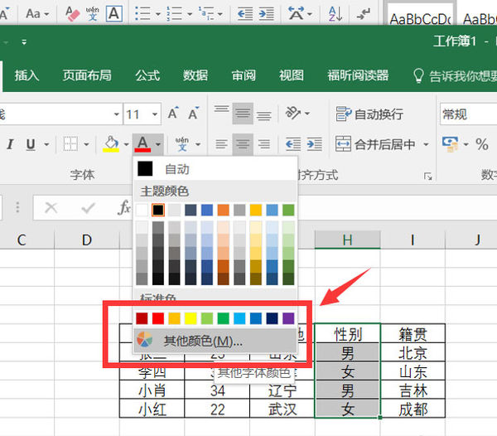Click the formula bar fx insert function icon
Image resolution: width=497 pixels, height=436 pixels.
tap(123, 208)
